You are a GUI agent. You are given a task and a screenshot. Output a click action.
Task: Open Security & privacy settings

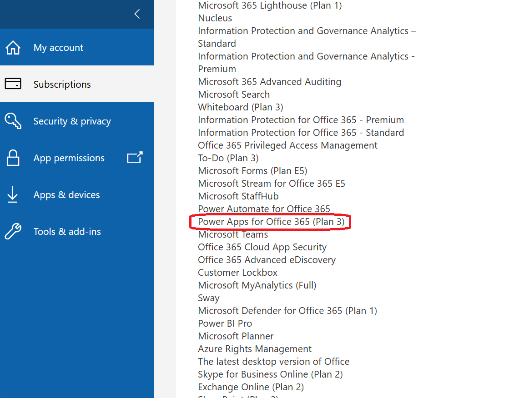77,121
